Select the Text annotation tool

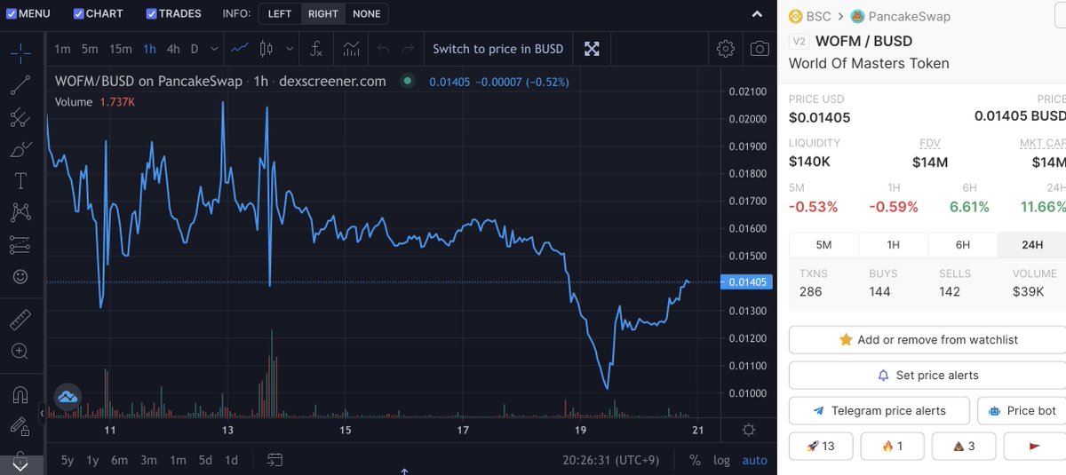(x=20, y=181)
